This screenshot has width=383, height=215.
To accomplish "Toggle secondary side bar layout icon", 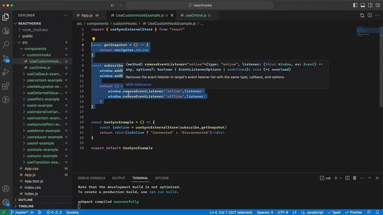I will (x=370, y=5).
